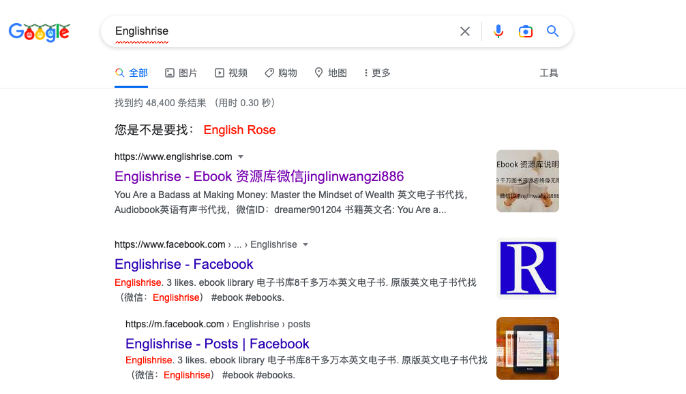Click the https://www.englishrise.com URL text
This screenshot has width=686, height=394.
pos(173,157)
